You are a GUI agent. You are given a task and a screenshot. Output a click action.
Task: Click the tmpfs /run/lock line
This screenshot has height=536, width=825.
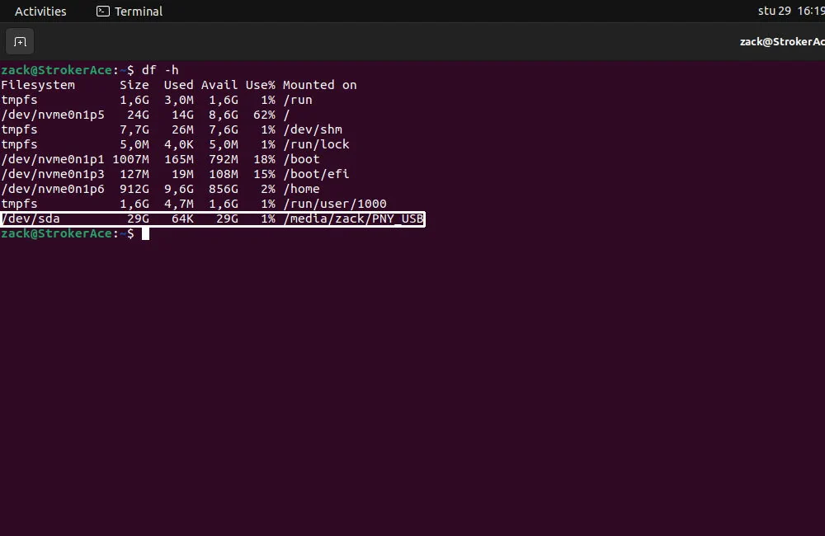point(165,144)
